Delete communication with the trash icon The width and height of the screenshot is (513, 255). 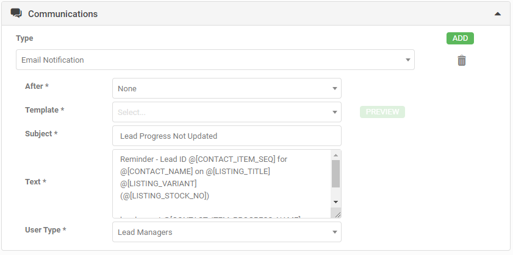[x=462, y=60]
